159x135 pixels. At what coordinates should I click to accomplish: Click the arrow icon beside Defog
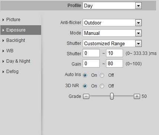pyautogui.click(x=3, y=72)
